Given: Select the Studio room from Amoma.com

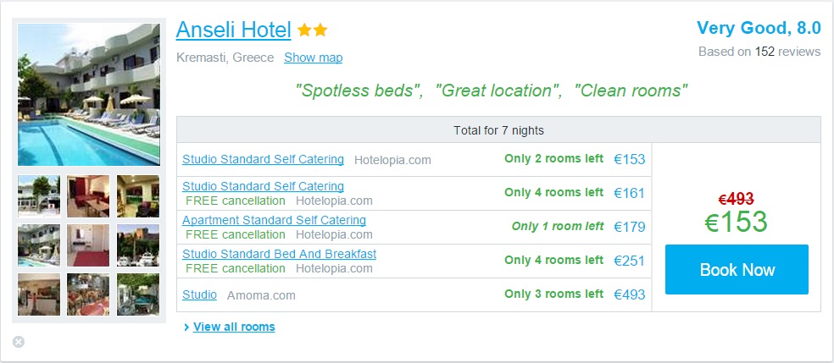Looking at the screenshot, I should click(199, 295).
